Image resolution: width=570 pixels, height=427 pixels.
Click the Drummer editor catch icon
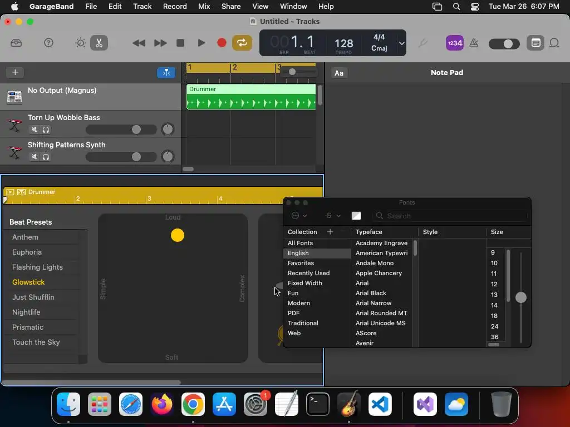coord(22,192)
